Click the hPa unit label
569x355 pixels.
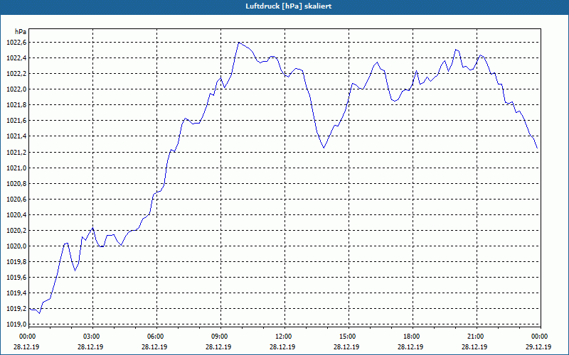click(21, 31)
